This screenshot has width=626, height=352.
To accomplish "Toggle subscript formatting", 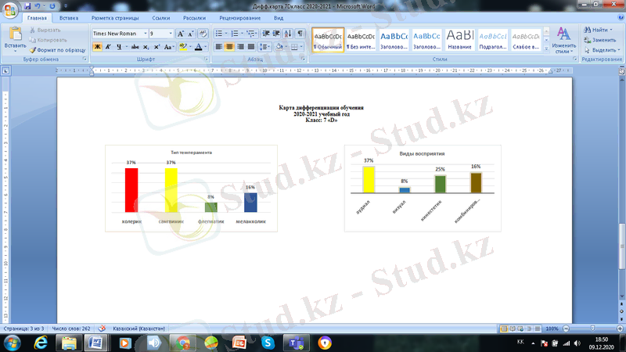I will (146, 47).
